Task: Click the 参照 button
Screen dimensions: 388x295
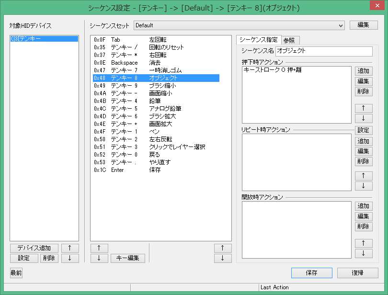Action: pyautogui.click(x=290, y=40)
